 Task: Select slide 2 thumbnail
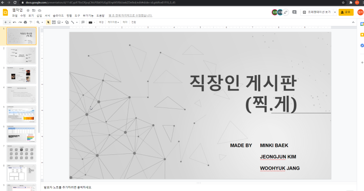[22, 56]
